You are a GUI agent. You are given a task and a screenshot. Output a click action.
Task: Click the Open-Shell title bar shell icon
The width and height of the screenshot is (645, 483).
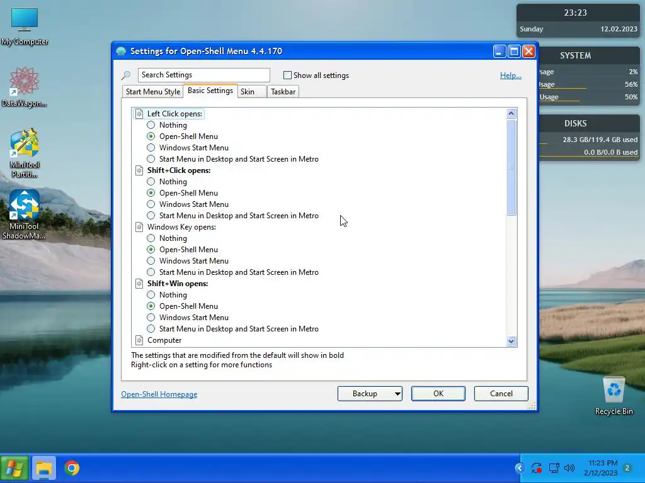[121, 52]
